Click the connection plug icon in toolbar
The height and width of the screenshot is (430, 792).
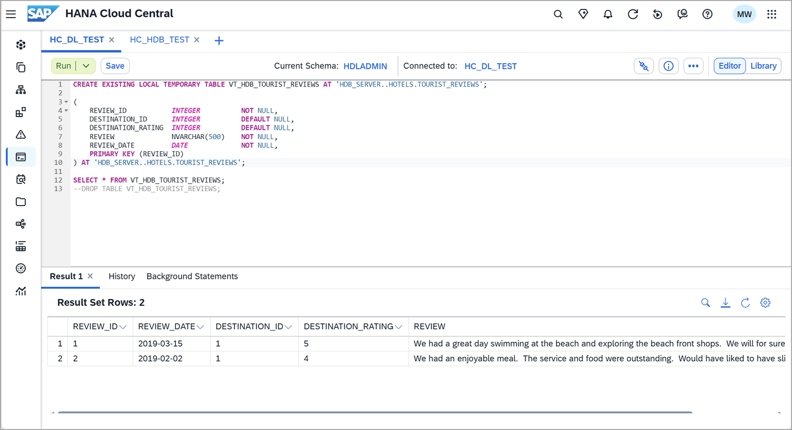point(643,66)
